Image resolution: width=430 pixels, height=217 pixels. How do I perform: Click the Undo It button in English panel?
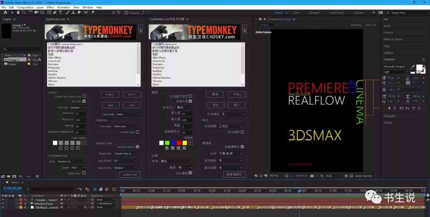click(x=110, y=94)
